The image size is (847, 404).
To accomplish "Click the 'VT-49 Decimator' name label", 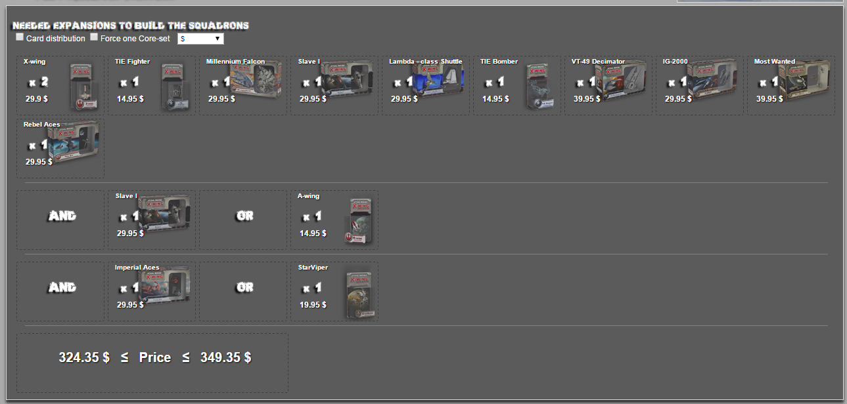I will click(598, 62).
